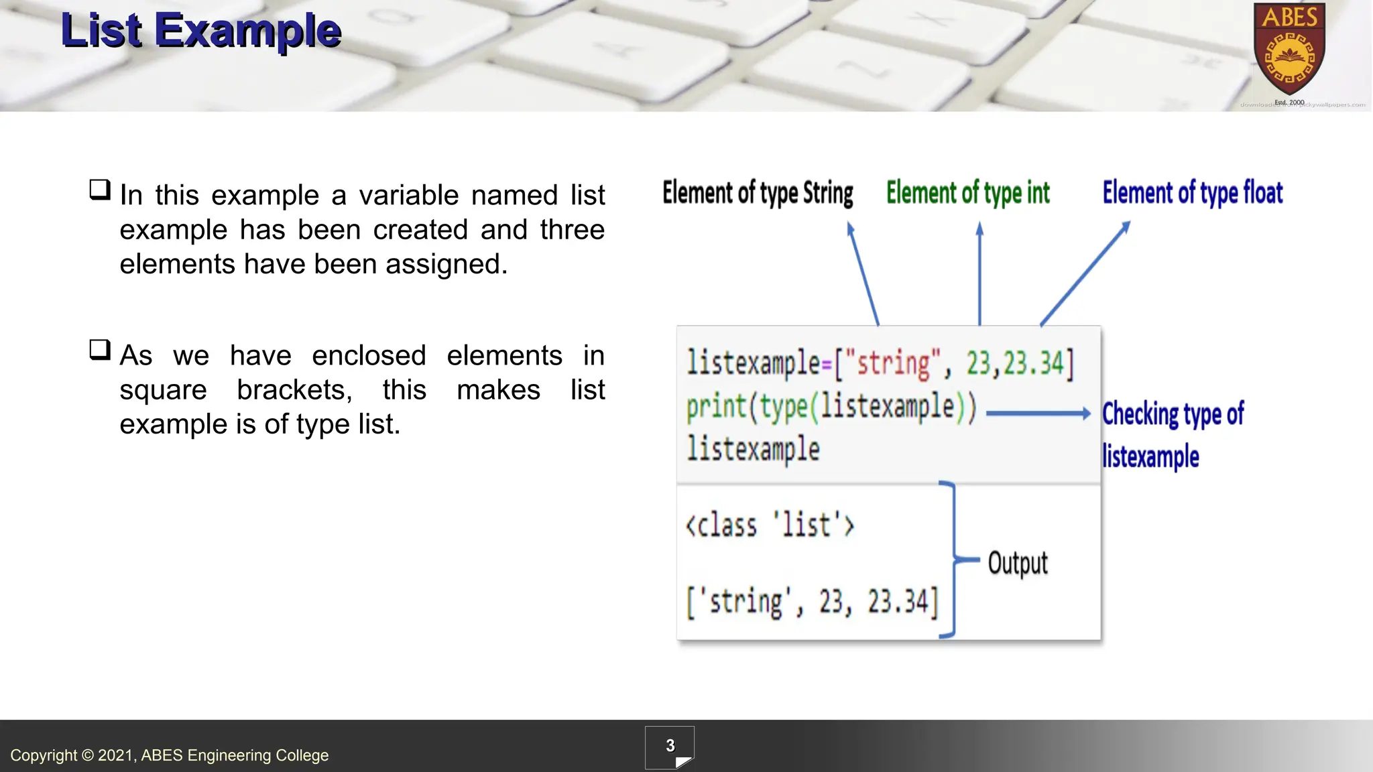Click the print(type(listexample)) code line
Screen dimensions: 1373x772
(831, 407)
